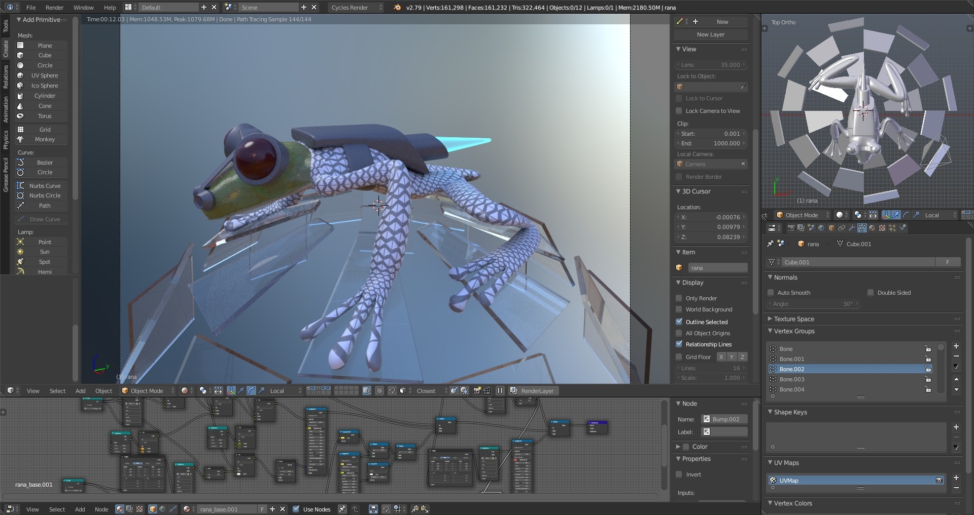Click the Lens value field

pyautogui.click(x=711, y=65)
